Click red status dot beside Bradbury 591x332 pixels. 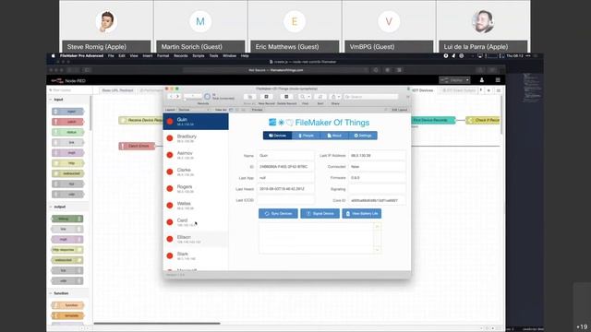click(170, 138)
